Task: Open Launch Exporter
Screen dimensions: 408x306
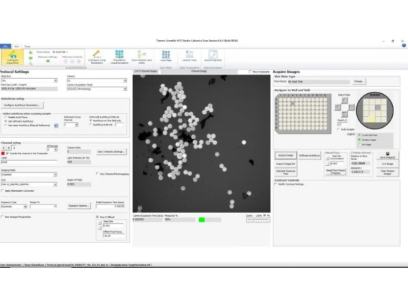Action: coord(212,57)
